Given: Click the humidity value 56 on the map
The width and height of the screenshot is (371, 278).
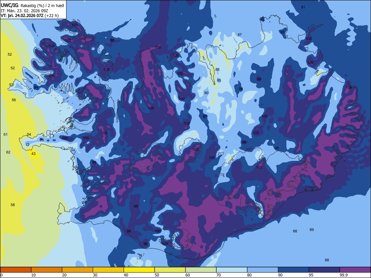Looking at the screenshot, I should pyautogui.click(x=14, y=100).
